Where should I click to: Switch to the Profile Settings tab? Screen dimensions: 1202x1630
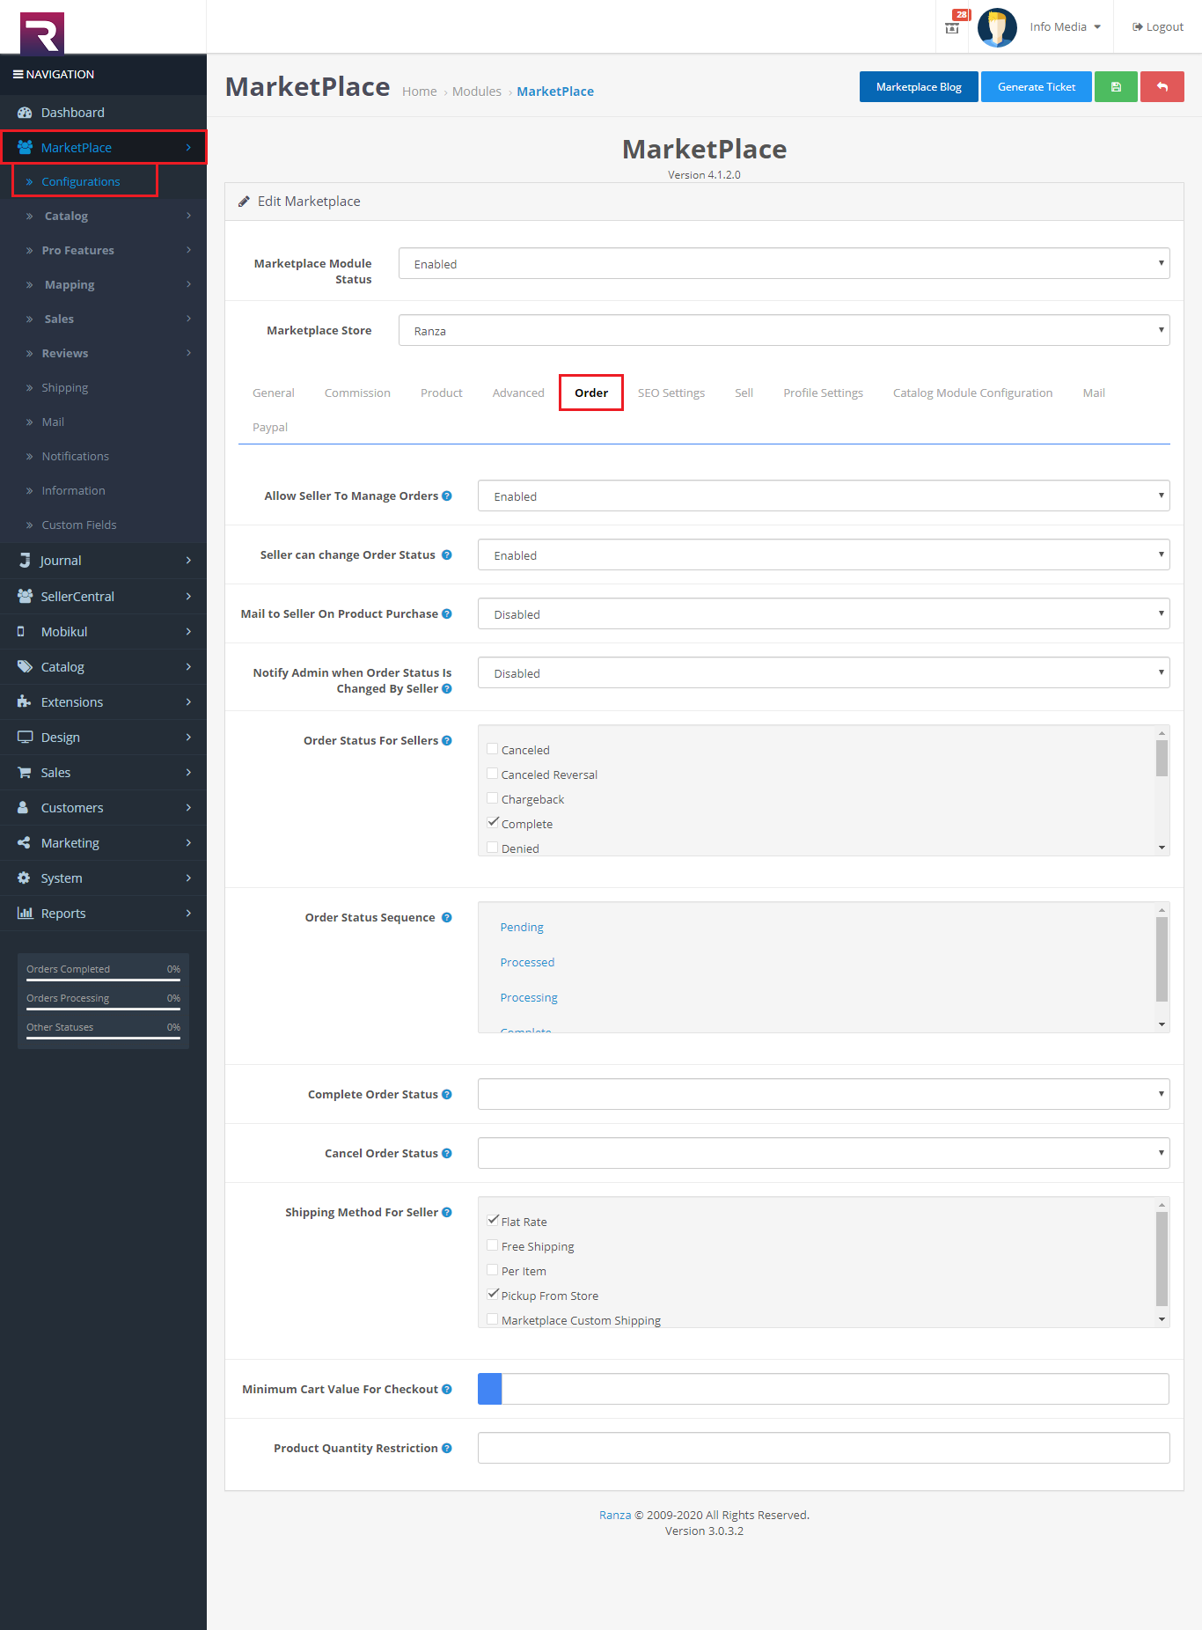click(824, 393)
